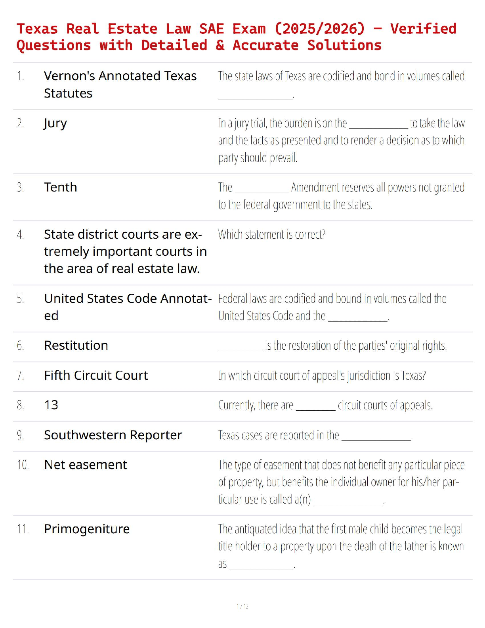Click the question about Texas circuit court jurisdiction
Image resolution: width=485 pixels, height=628 pixels.
[x=322, y=375]
